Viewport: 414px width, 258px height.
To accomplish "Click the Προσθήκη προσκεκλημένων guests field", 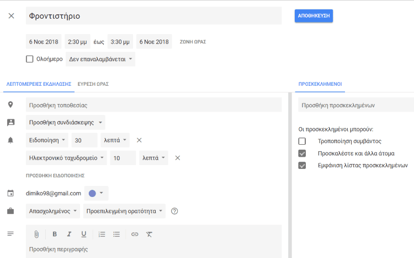I will point(356,105).
